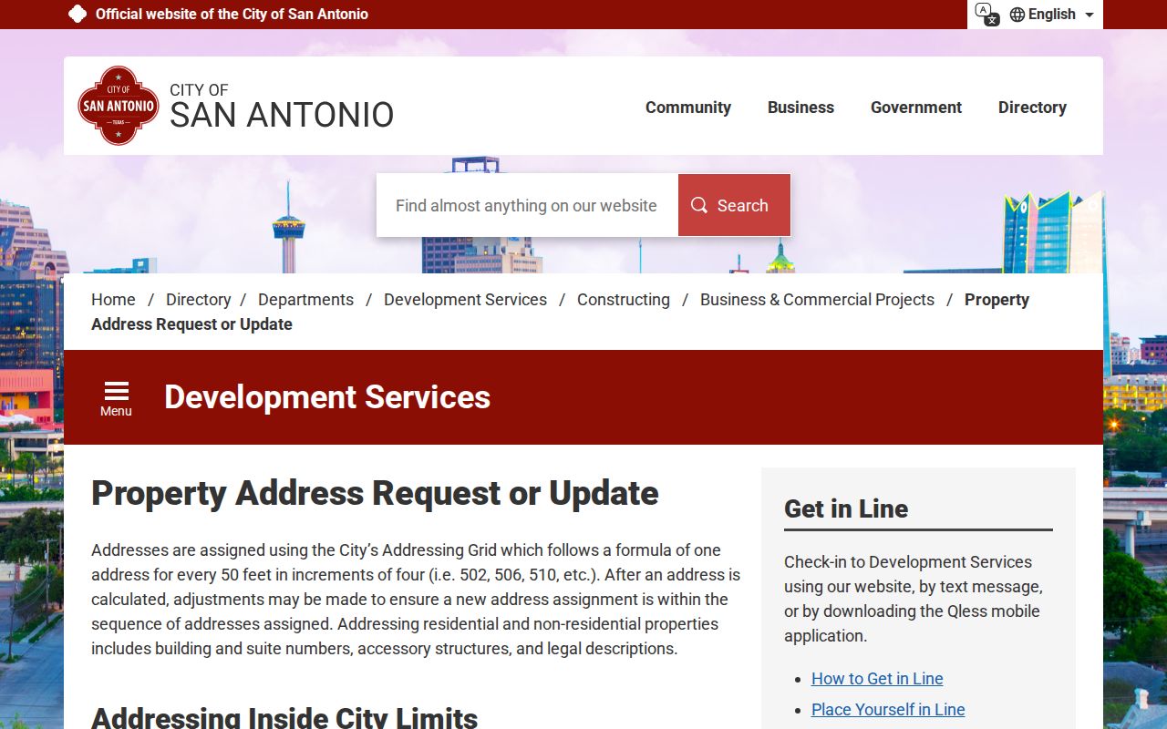Click the website search input field
The width and height of the screenshot is (1167, 729).
click(x=527, y=205)
